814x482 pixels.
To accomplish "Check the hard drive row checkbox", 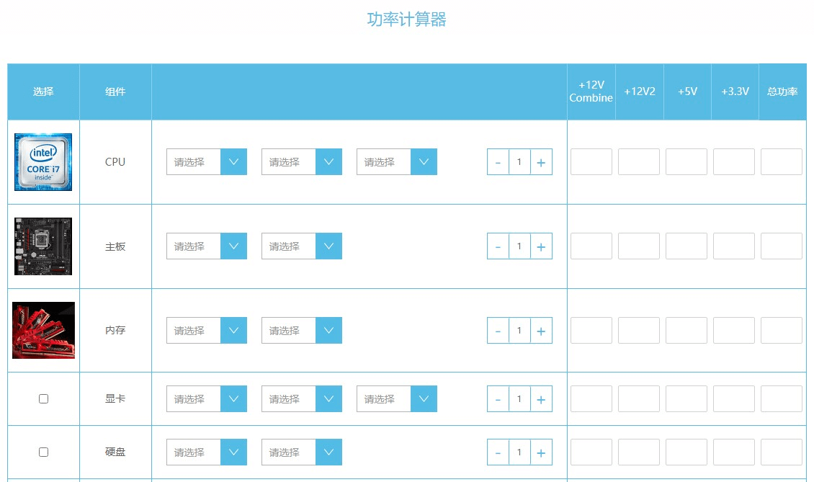I will 43,452.
